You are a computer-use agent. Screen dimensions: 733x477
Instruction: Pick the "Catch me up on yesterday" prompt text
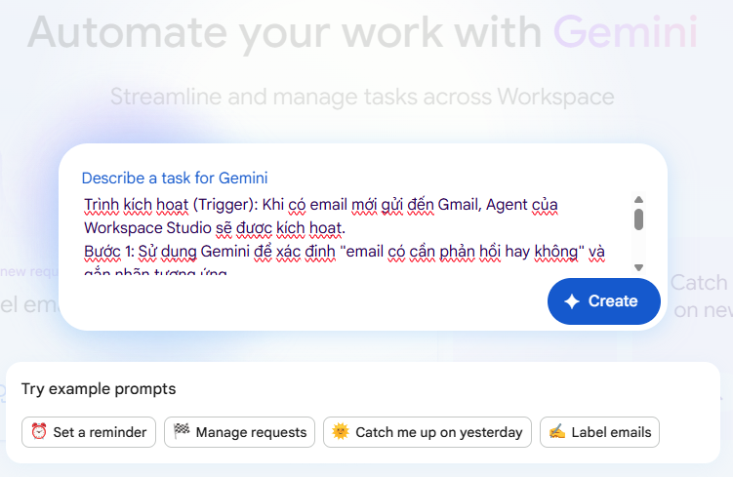tap(439, 432)
